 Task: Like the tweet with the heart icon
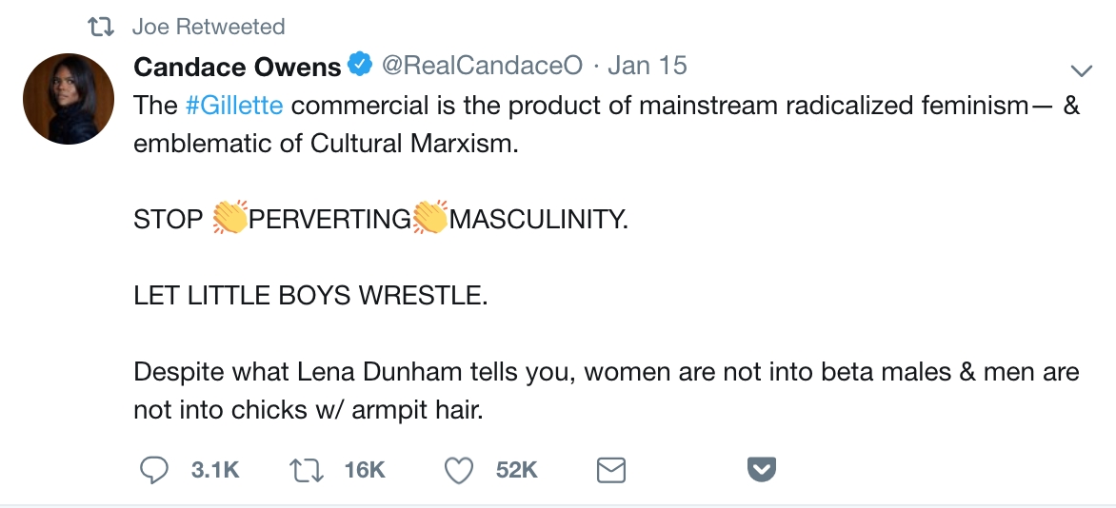pos(460,469)
